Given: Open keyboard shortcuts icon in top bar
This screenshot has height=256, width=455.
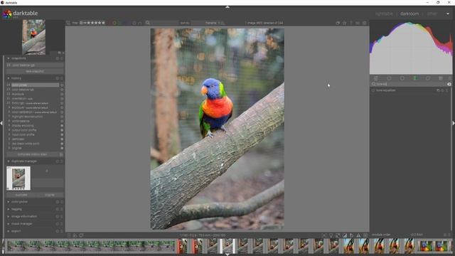Looking at the screenshot, I should [358, 23].
